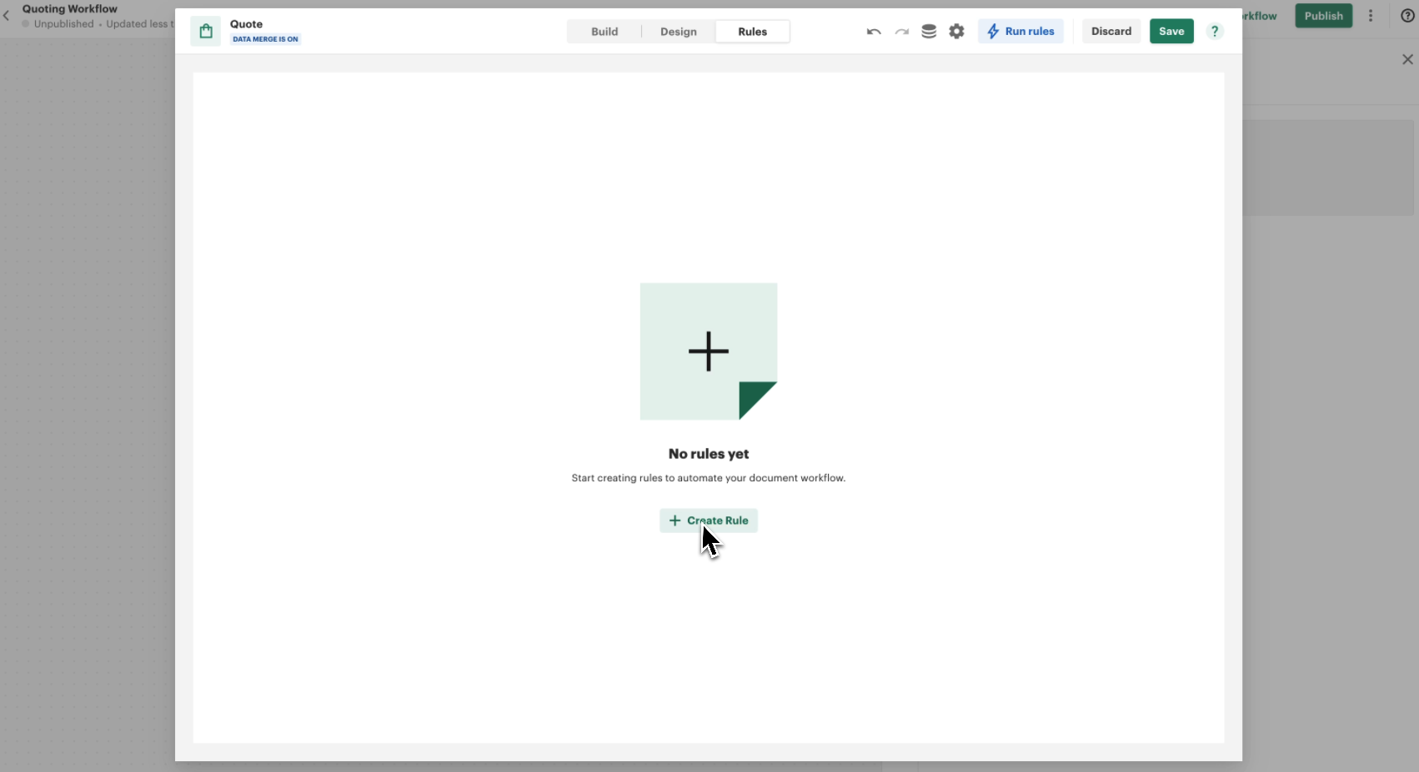Open the three-dot more options menu

coord(1371,16)
